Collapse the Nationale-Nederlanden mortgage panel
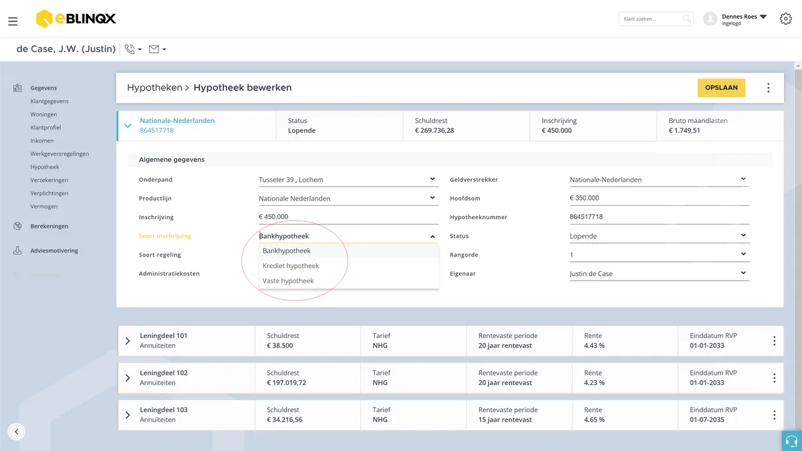802x451 pixels. pyautogui.click(x=128, y=125)
